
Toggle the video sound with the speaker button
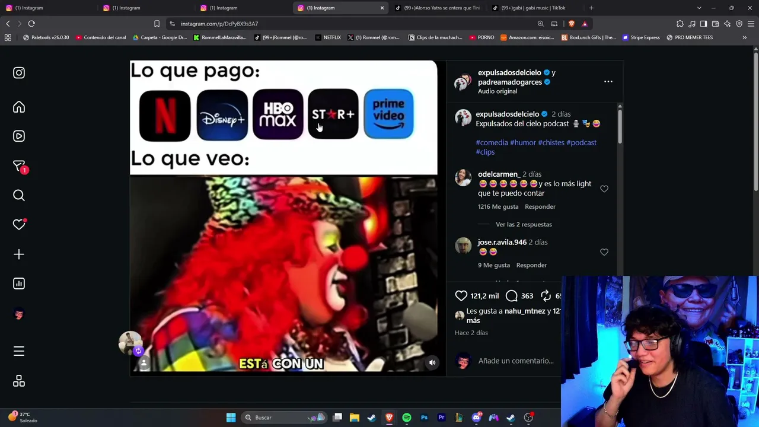coord(432,363)
